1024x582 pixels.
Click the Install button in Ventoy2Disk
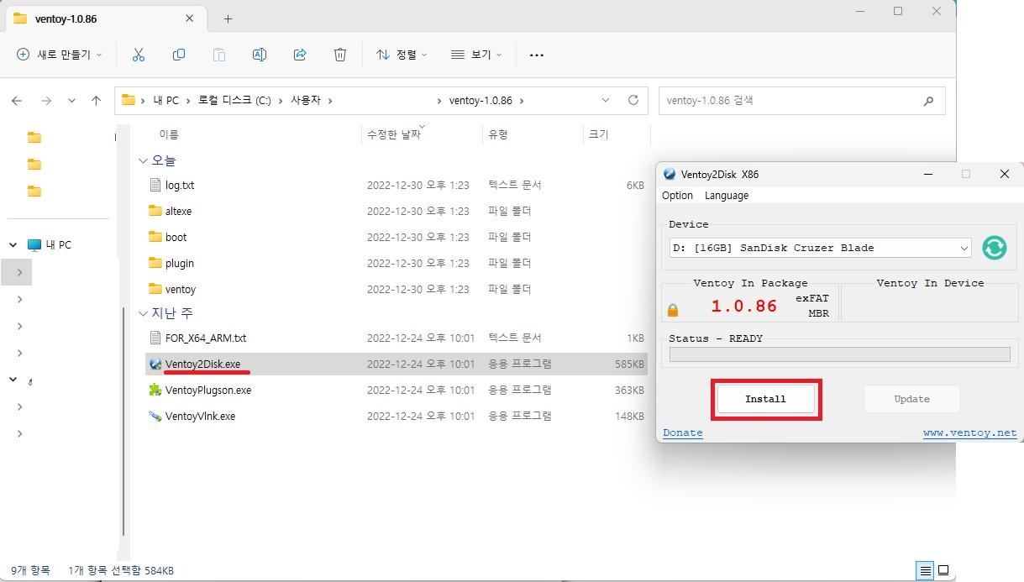click(x=765, y=399)
